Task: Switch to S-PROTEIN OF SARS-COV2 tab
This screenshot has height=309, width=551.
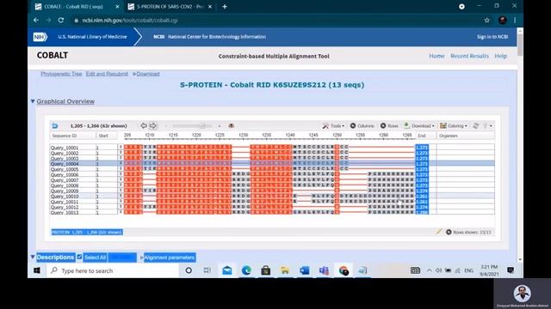Action: point(170,6)
